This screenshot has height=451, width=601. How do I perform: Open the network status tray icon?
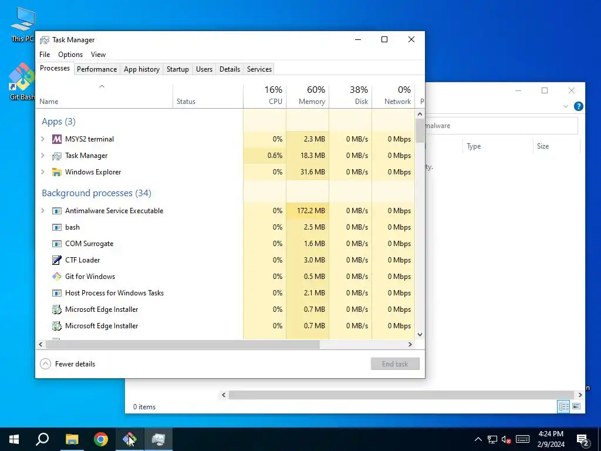492,439
